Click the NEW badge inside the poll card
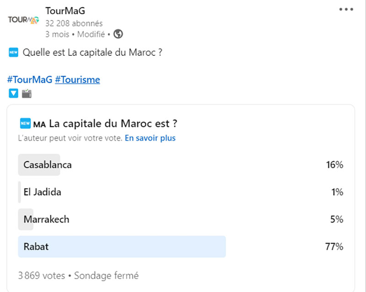This screenshot has width=366, height=292. point(25,123)
